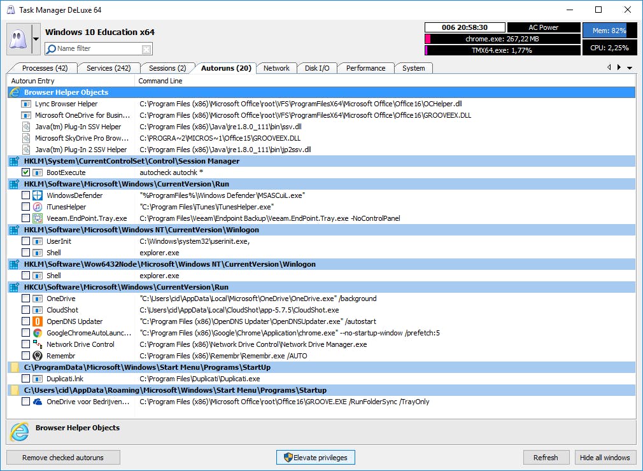Switch to the Performance tab
Screen dimensions: 643x471
pyautogui.click(x=365, y=68)
